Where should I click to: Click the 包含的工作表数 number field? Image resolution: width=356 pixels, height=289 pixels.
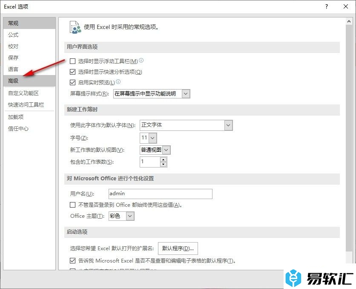150,162
